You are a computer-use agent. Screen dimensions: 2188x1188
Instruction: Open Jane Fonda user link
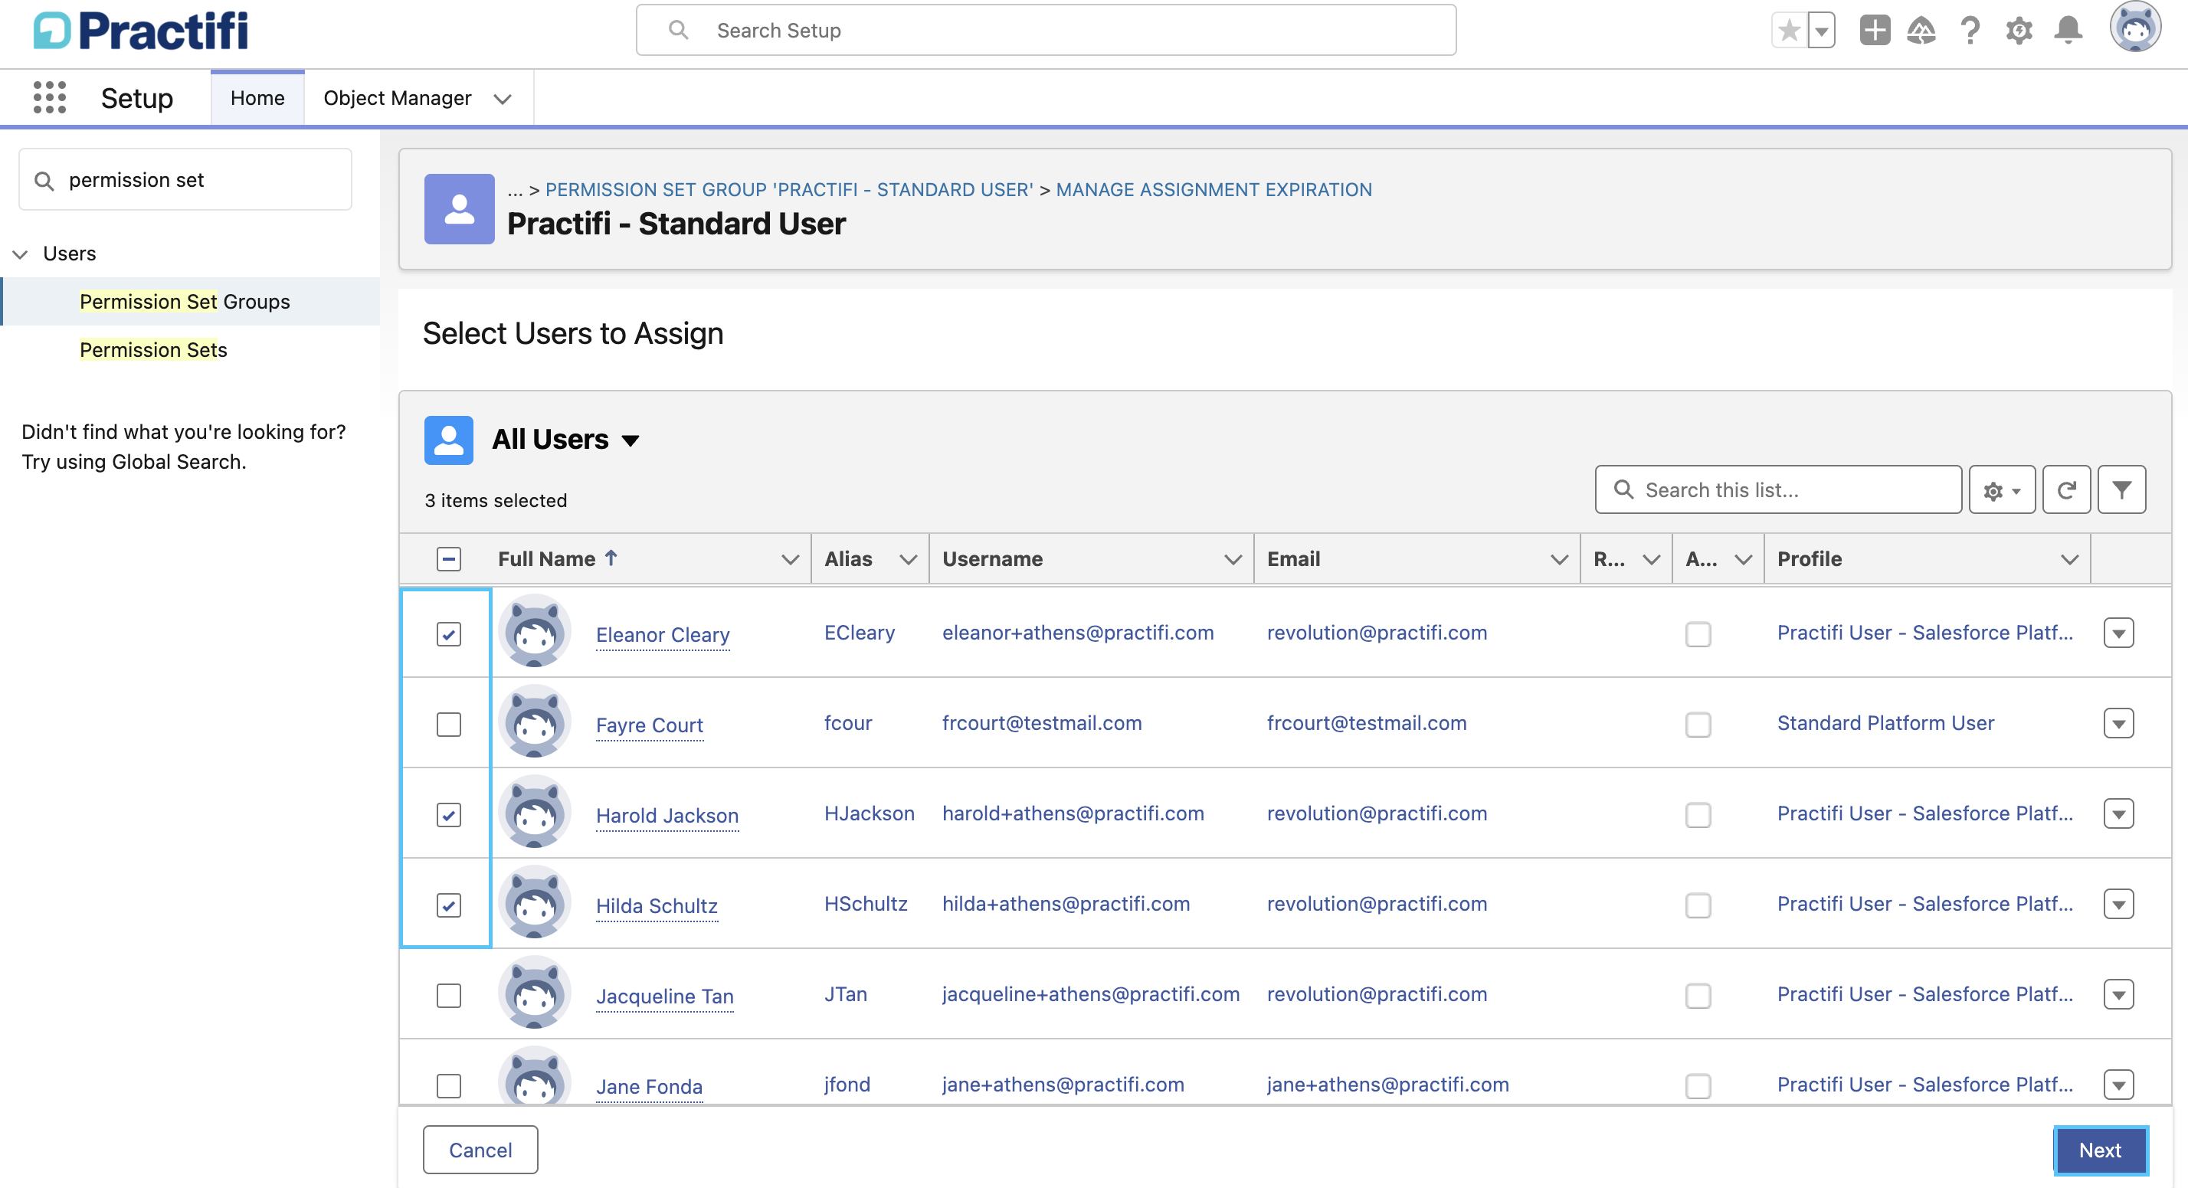[x=649, y=1086]
